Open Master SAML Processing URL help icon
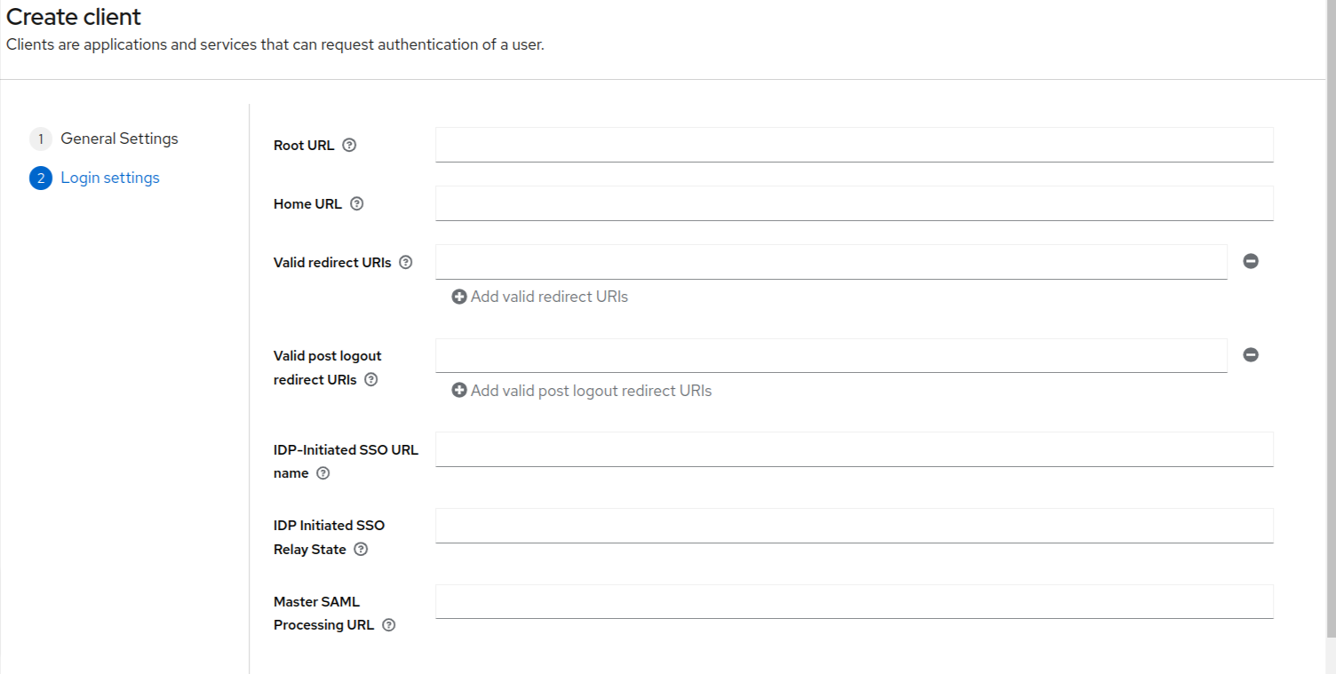This screenshot has width=1336, height=674. pyautogui.click(x=389, y=625)
